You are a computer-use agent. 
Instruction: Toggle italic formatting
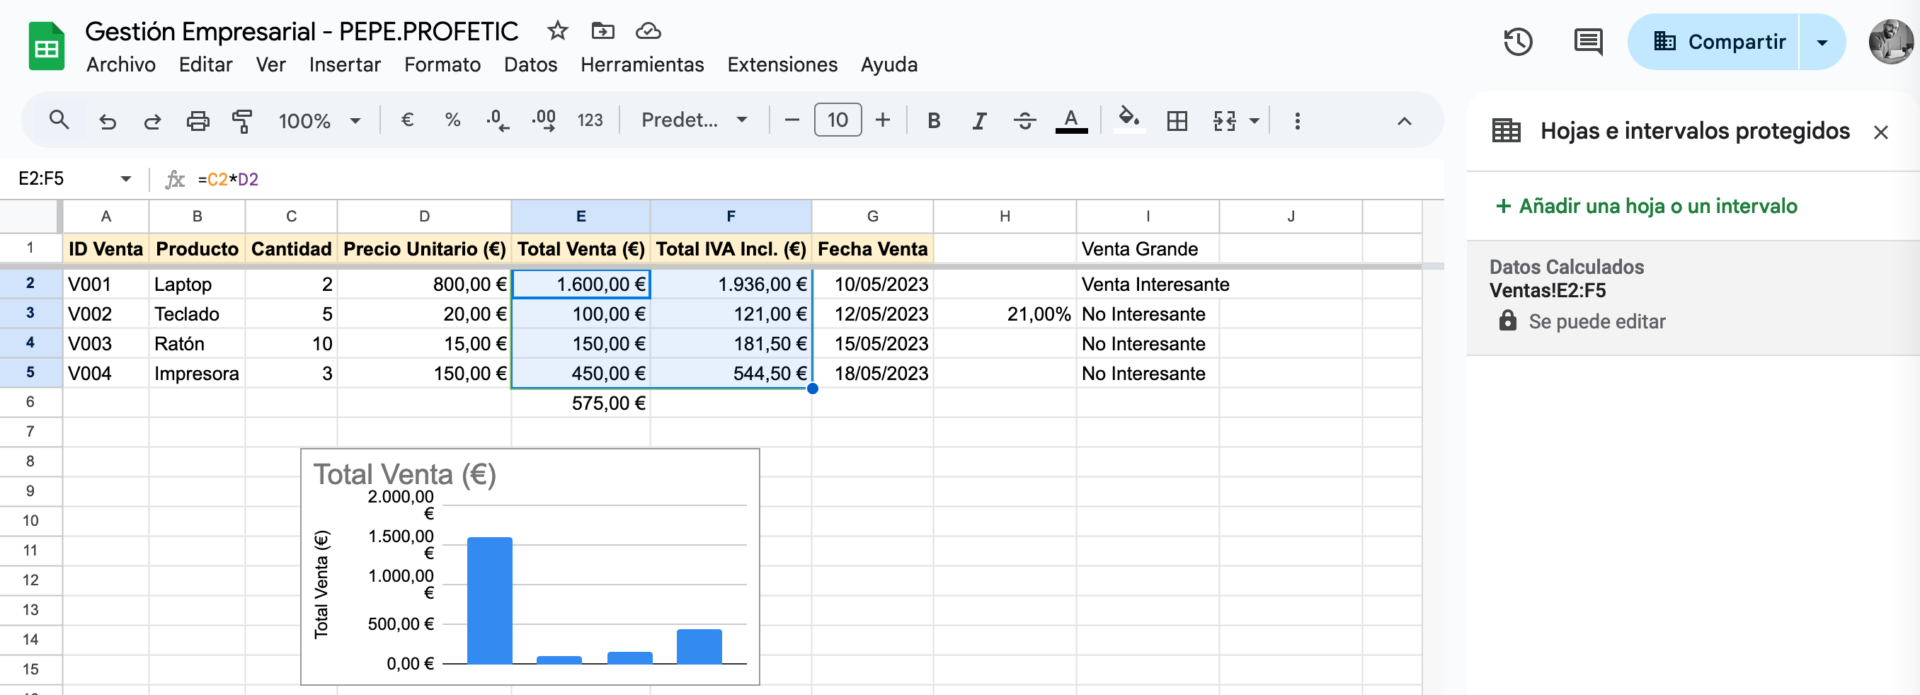pos(978,121)
